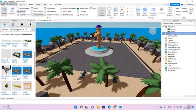This screenshot has width=196, height=110.
Task: Open the VIEW ribbon tab
Action: pyautogui.click(x=51, y=5)
